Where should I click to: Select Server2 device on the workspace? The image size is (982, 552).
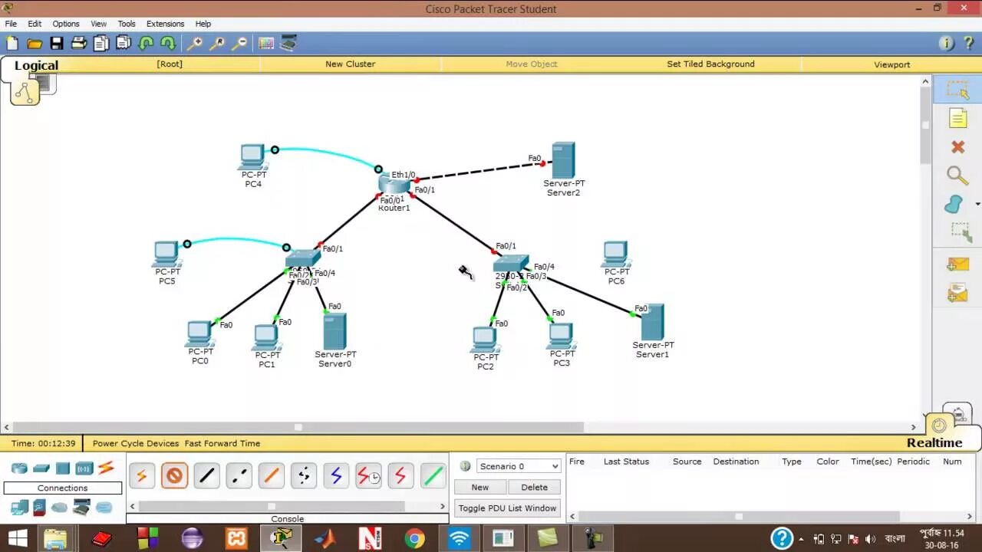tap(563, 160)
